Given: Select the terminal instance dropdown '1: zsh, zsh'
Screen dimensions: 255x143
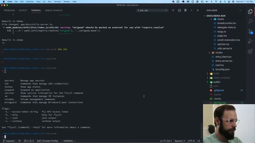Looking at the screenshot, I should click(x=152, y=10).
